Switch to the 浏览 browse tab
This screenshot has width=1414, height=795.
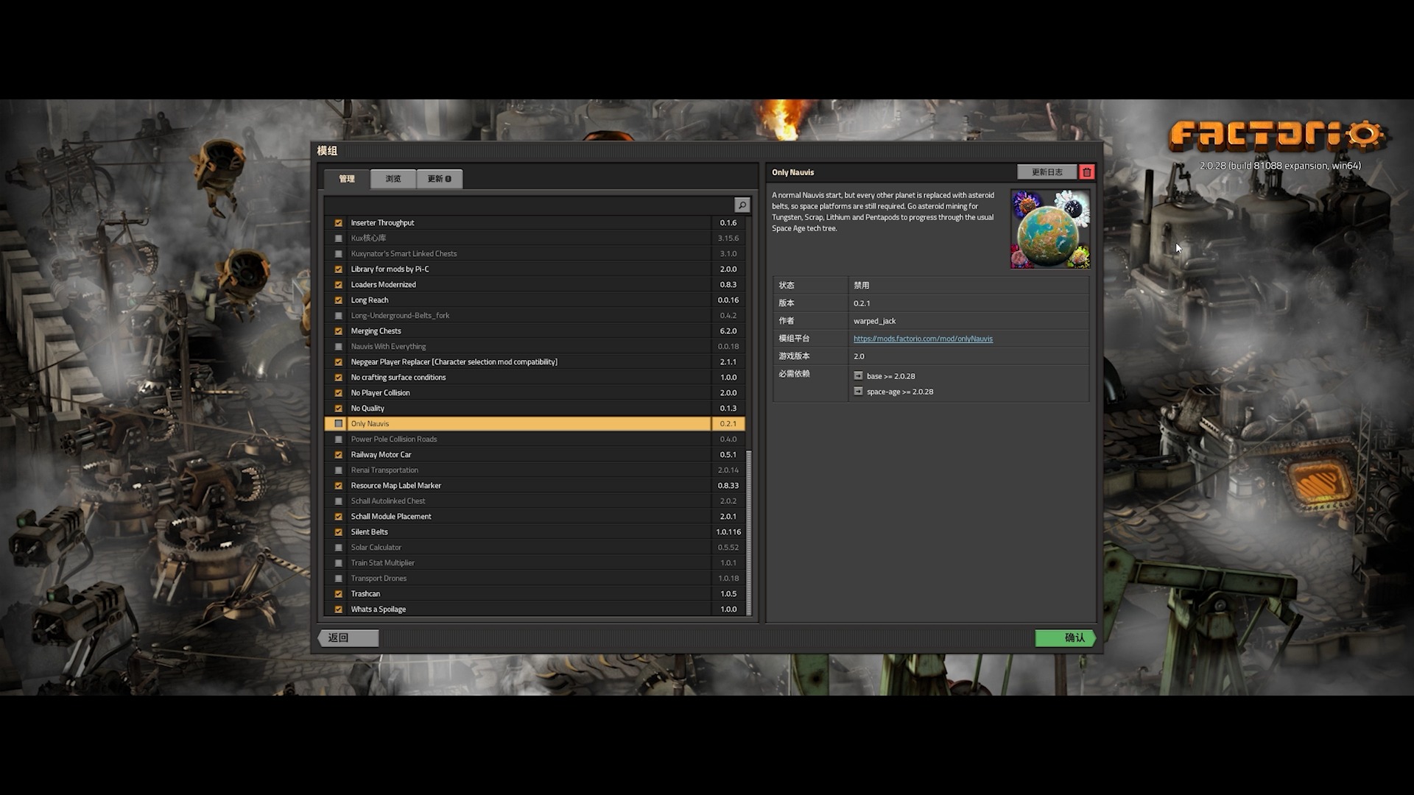point(393,179)
